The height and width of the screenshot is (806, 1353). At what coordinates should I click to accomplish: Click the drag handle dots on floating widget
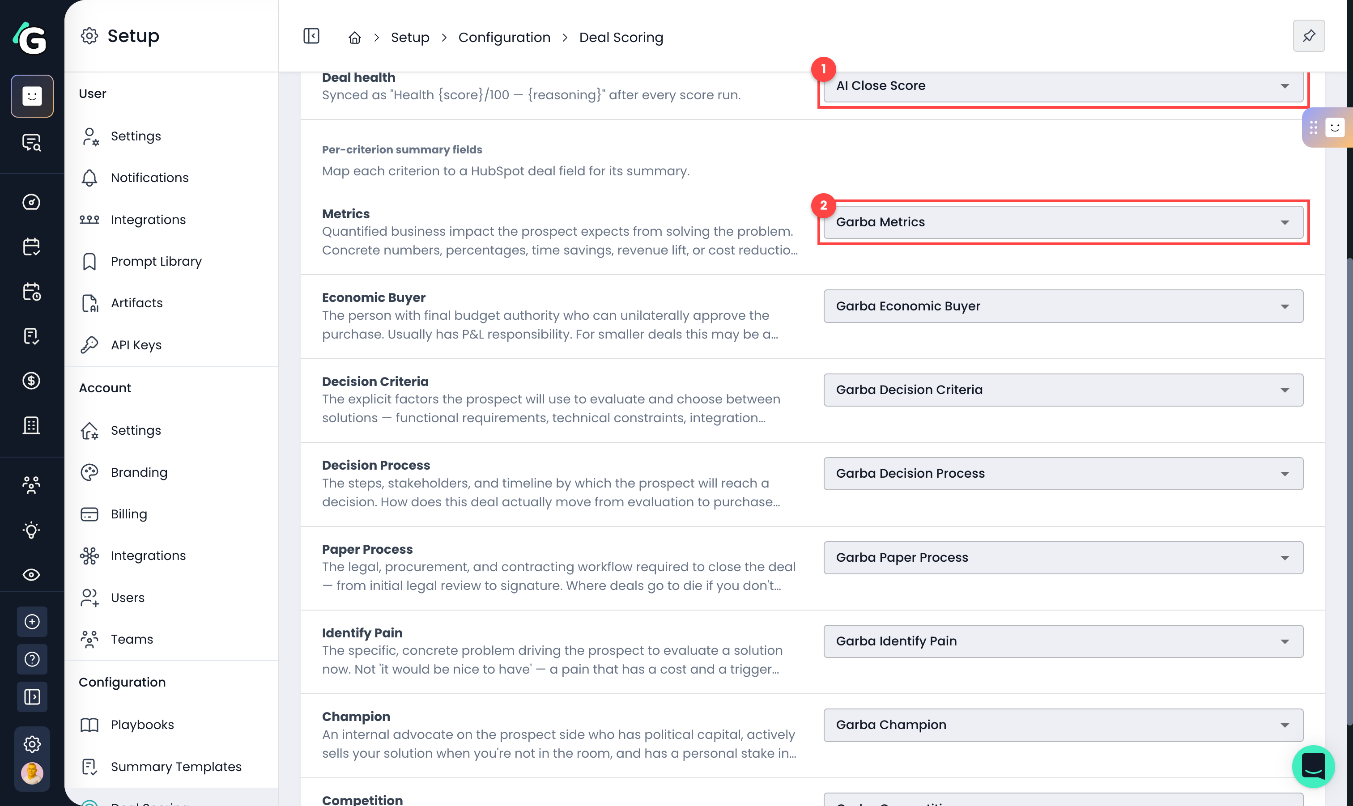coord(1313,127)
